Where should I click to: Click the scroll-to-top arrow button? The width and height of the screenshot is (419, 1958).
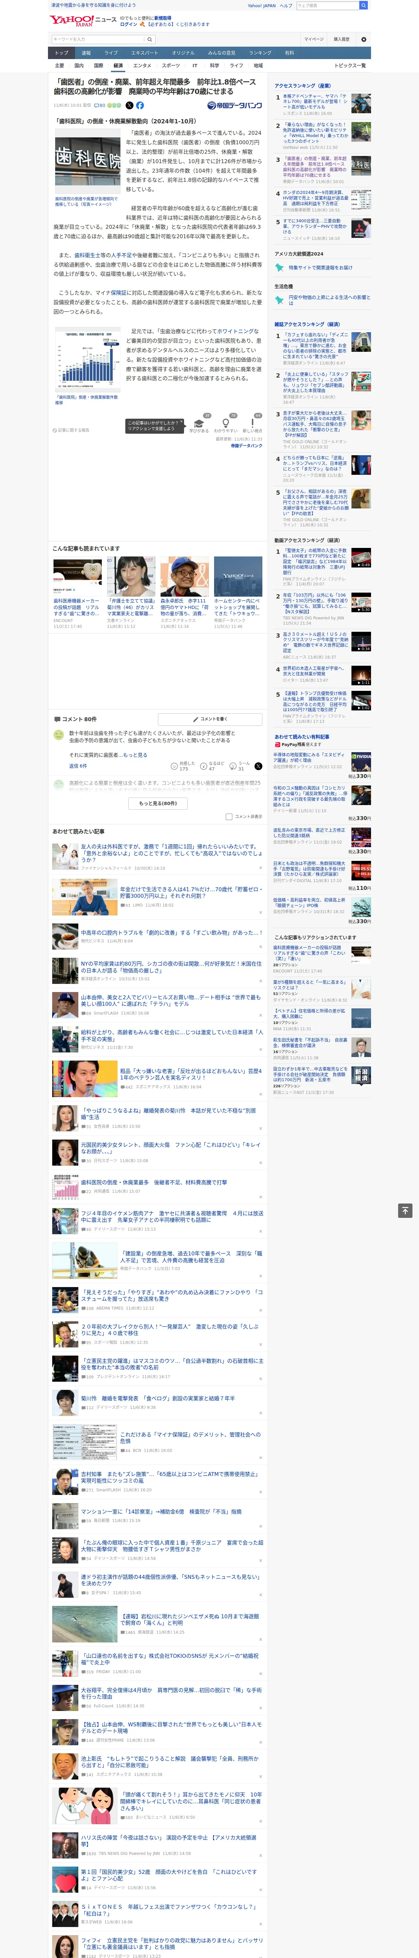tap(405, 1210)
